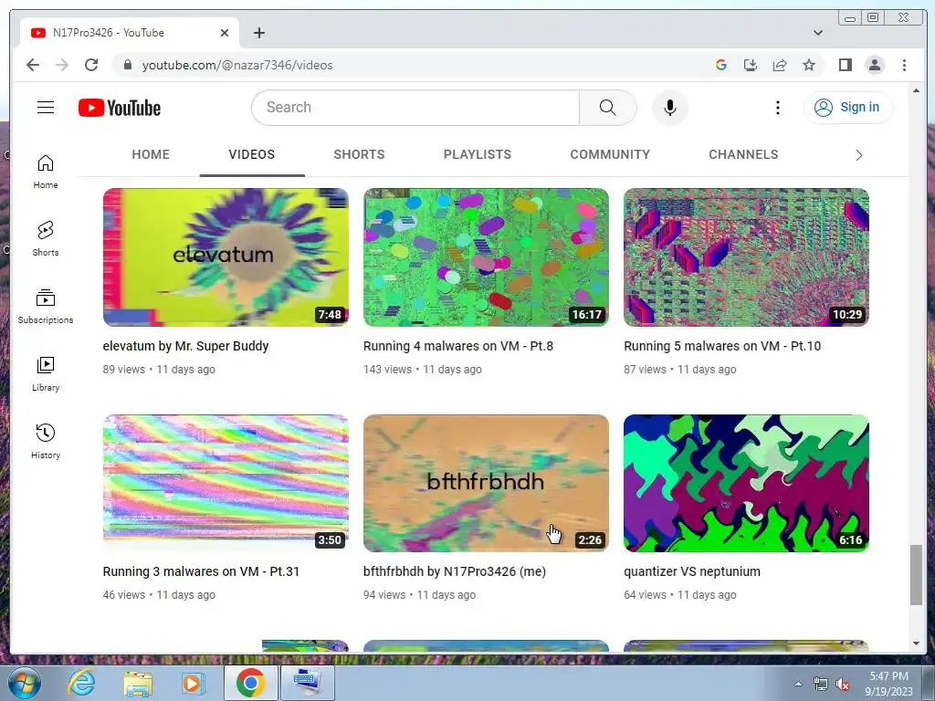935x701 pixels.
Task: Open a new browser tab
Action: 258,33
